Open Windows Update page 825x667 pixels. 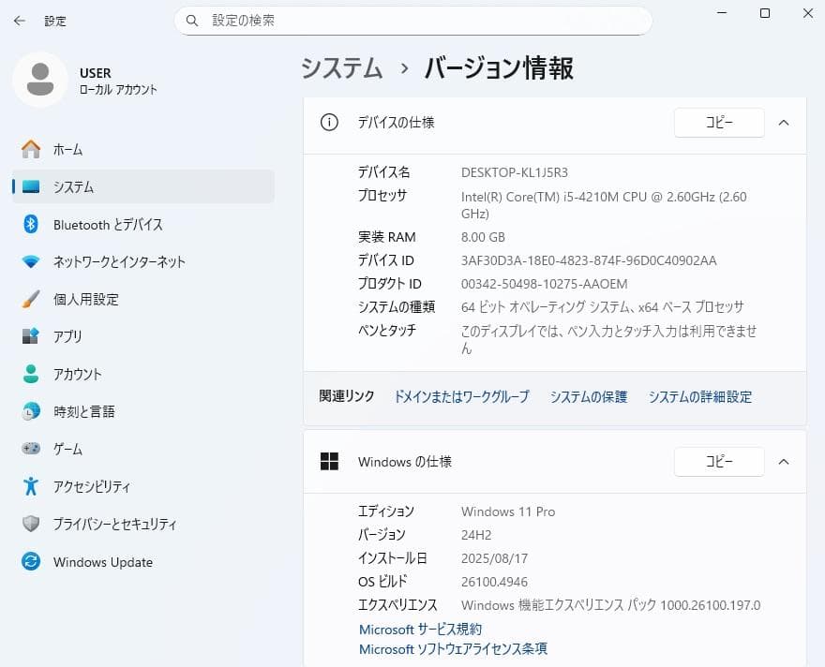coord(143,562)
